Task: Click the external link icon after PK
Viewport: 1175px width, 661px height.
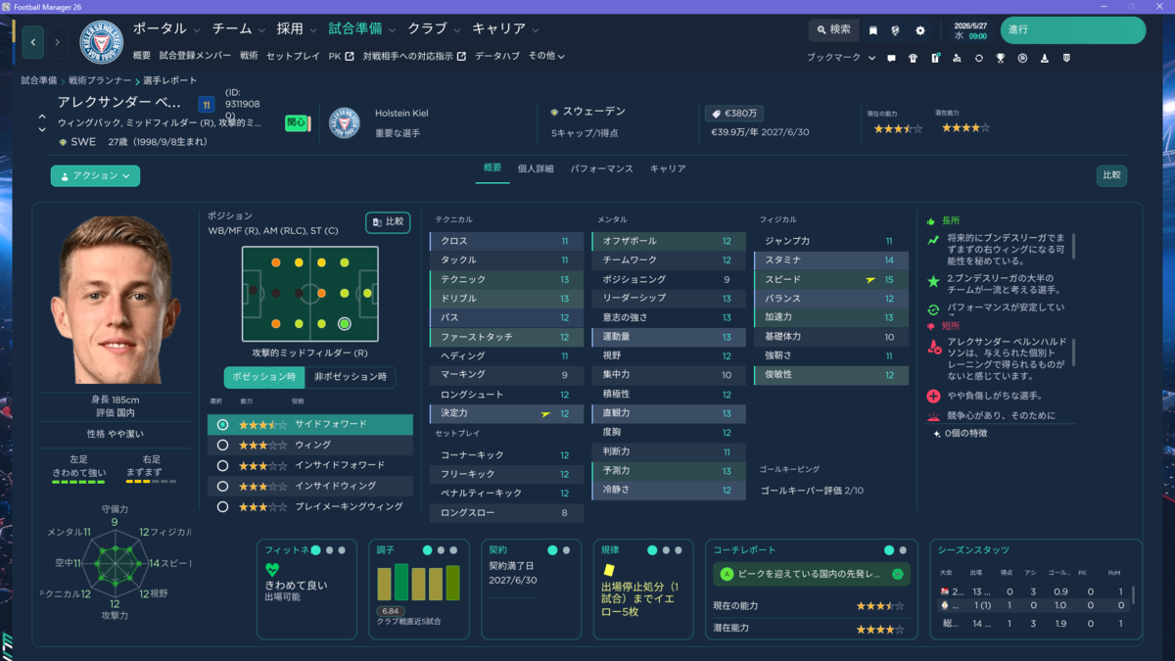Action: [x=349, y=56]
